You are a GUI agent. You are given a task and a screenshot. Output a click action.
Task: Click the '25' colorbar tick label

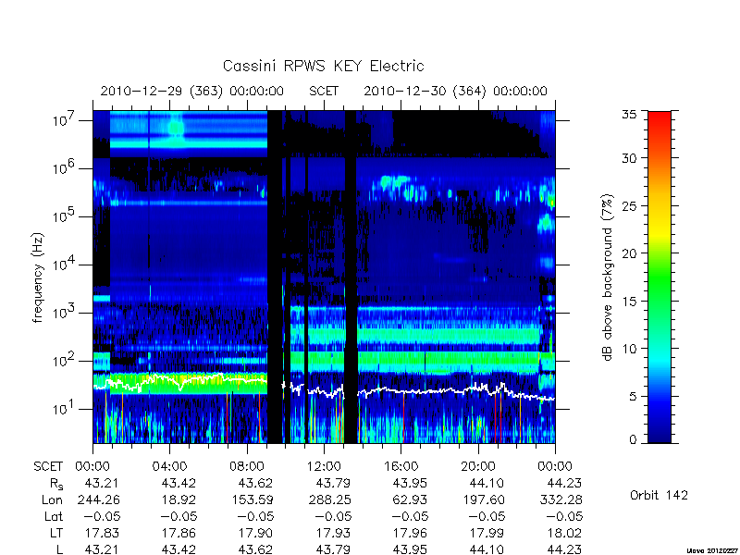[629, 205]
